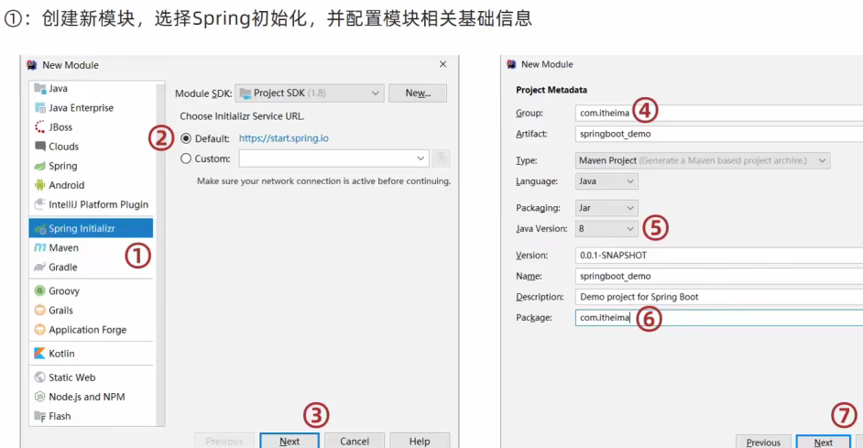Click the Application Forge icon
863x448 pixels.
[x=39, y=330]
